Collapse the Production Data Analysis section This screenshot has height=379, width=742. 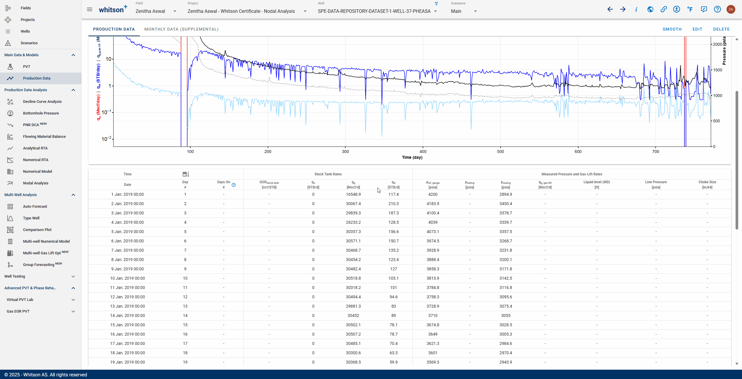point(73,90)
